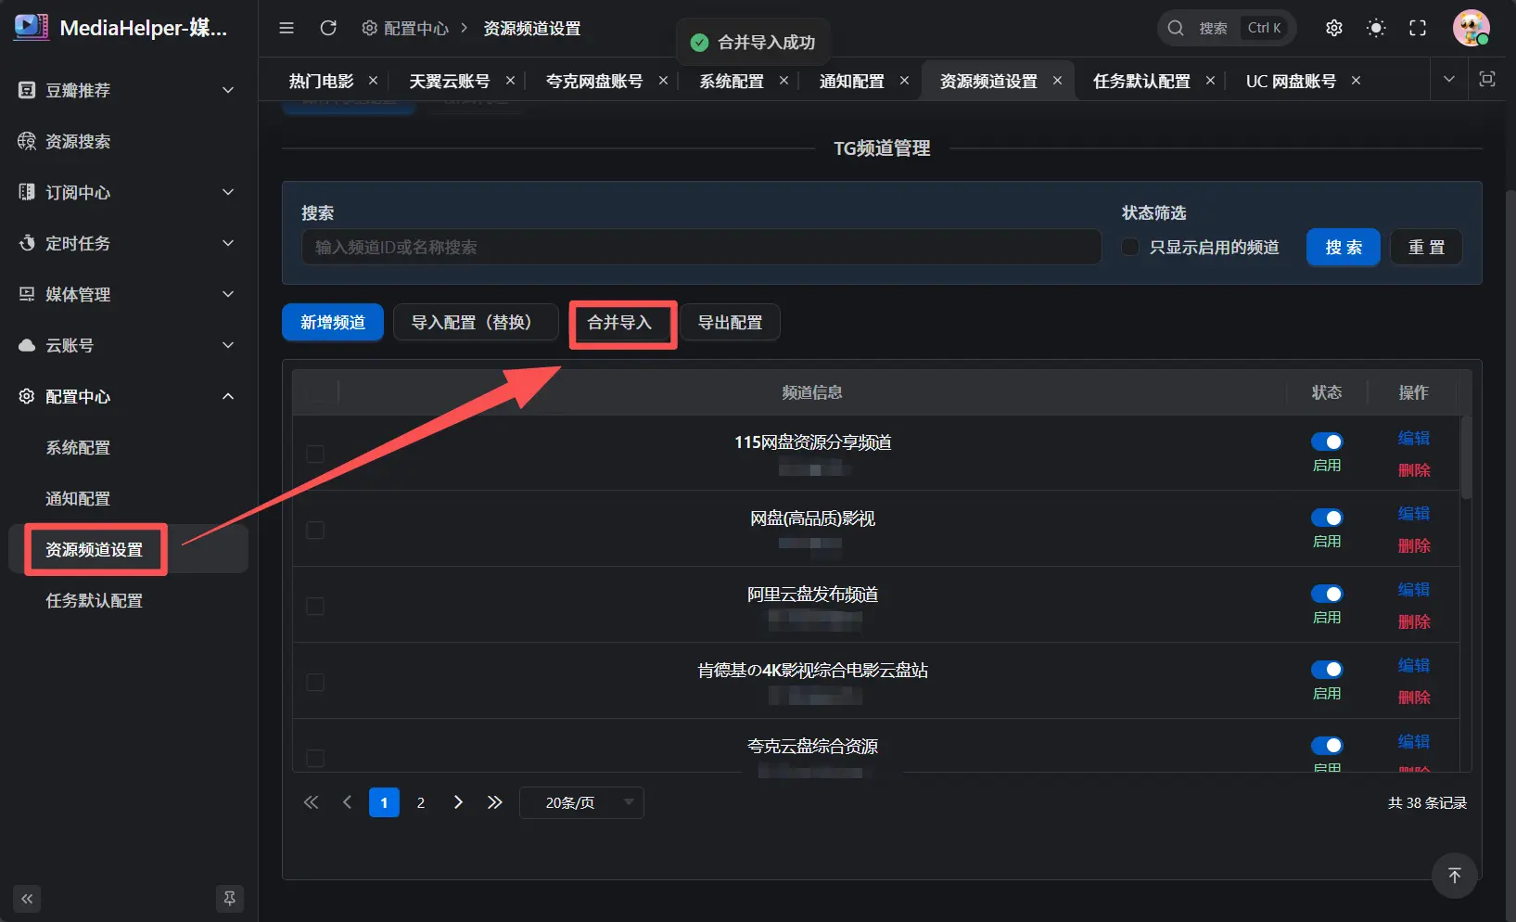Select the checkbox for 网盘(高品质)影视 row
1516x922 pixels.
point(315,530)
